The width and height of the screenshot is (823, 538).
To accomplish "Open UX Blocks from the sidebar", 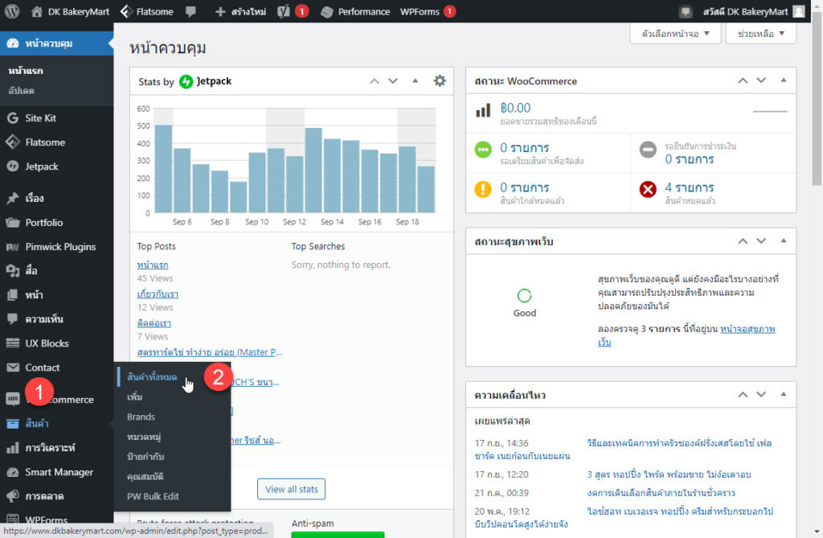I will coord(47,343).
